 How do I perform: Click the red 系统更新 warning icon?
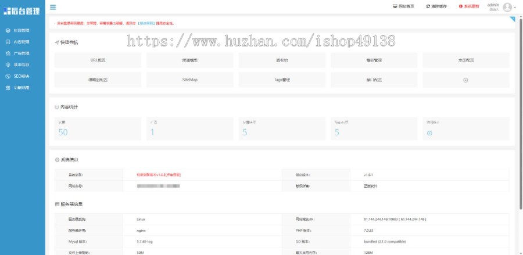tap(461, 6)
